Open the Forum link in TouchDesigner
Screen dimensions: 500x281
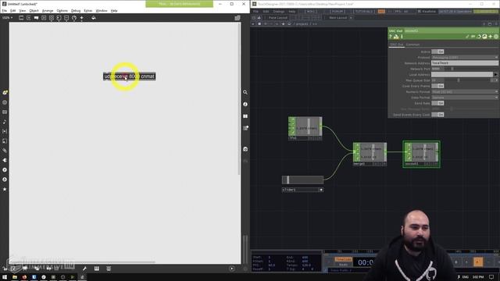pos(337,12)
